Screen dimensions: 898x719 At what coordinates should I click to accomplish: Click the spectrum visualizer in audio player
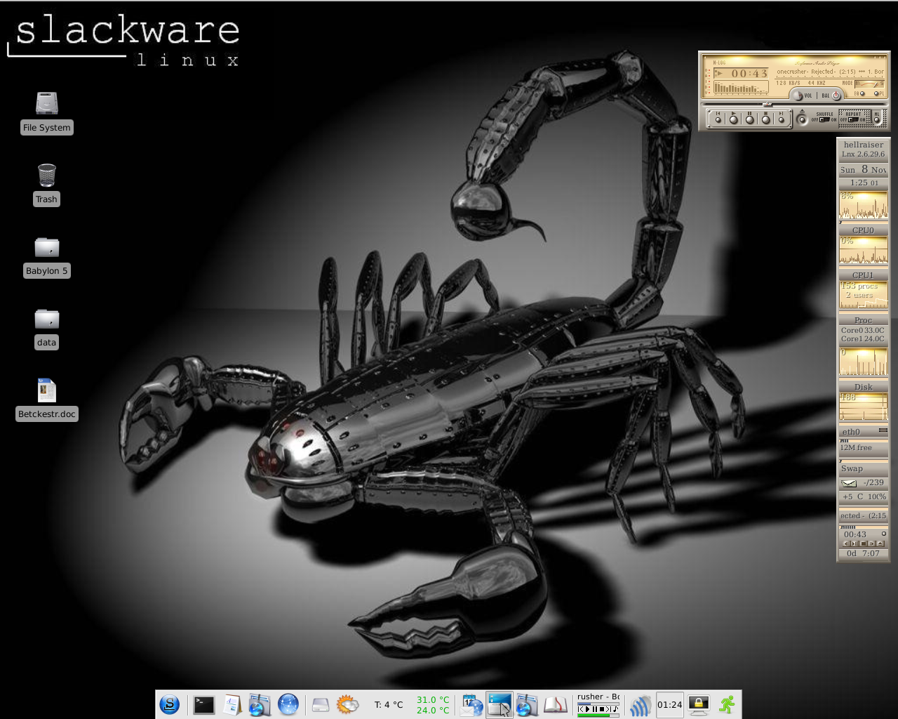pyautogui.click(x=741, y=87)
